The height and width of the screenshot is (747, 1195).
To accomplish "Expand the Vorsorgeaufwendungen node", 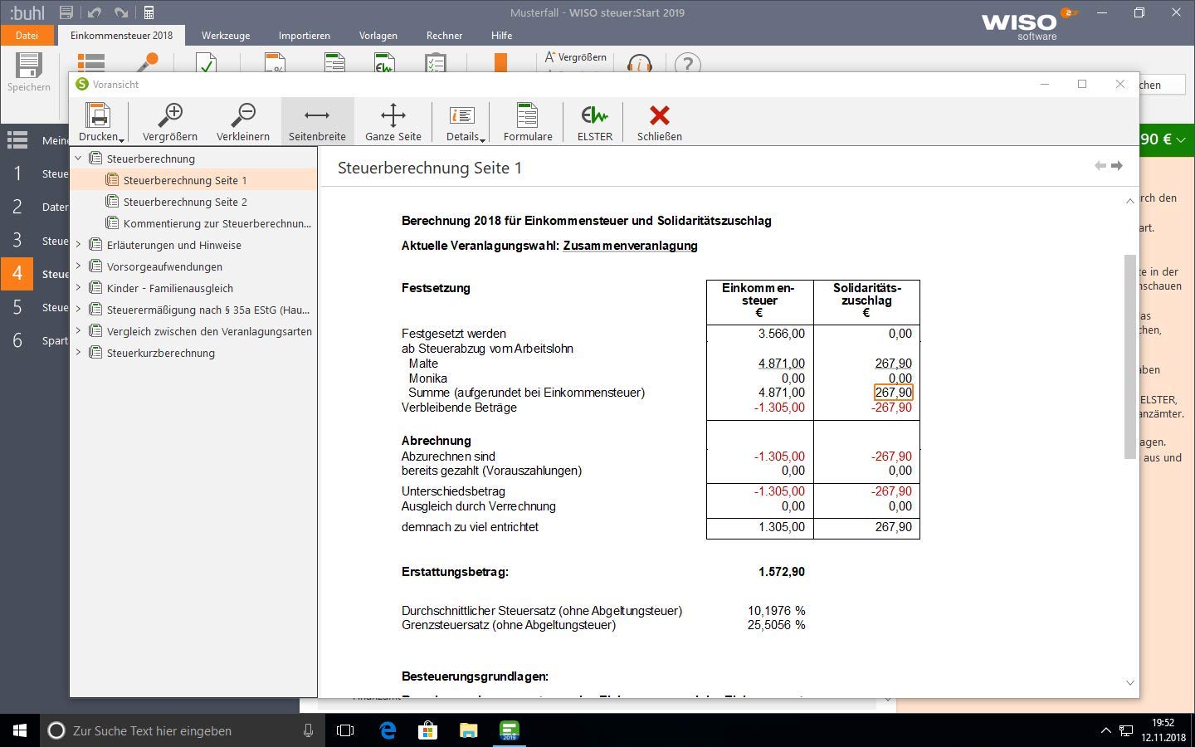I will 79,266.
